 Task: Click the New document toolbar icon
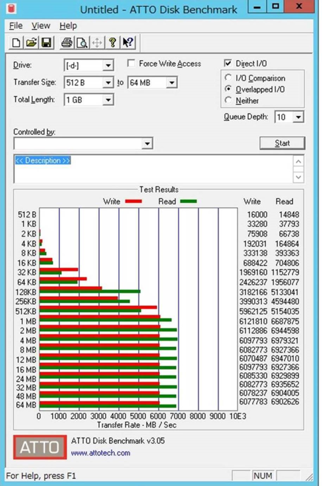16,42
